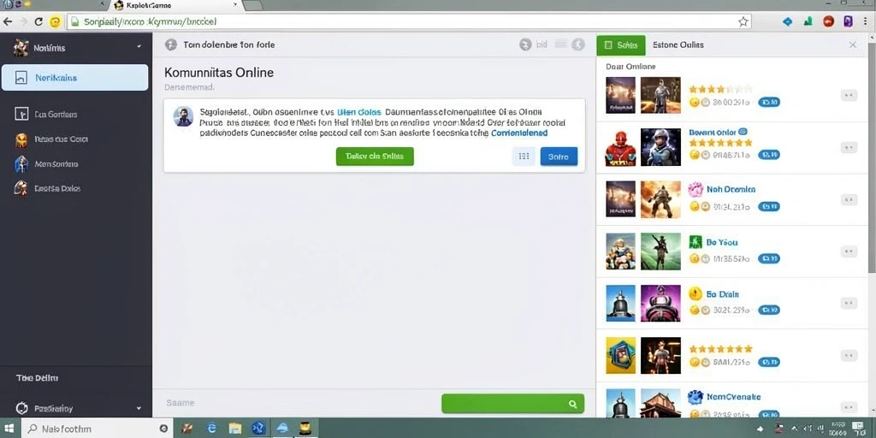Follow the 'Comentolened' link in the post

pos(519,133)
